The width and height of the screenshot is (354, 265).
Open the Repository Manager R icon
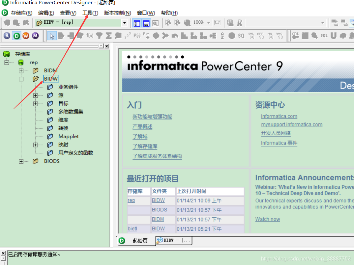pyautogui.click(x=7, y=36)
